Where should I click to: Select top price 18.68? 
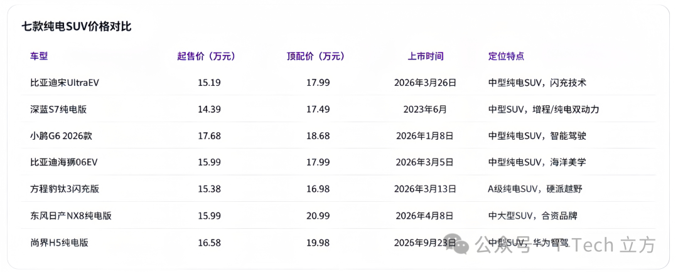318,136
